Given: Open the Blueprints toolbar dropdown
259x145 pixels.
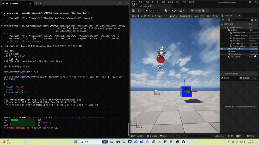Looking at the screenshot, I should pos(174,10).
